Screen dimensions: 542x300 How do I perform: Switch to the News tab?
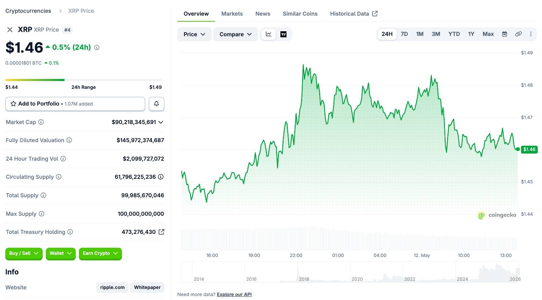(263, 14)
